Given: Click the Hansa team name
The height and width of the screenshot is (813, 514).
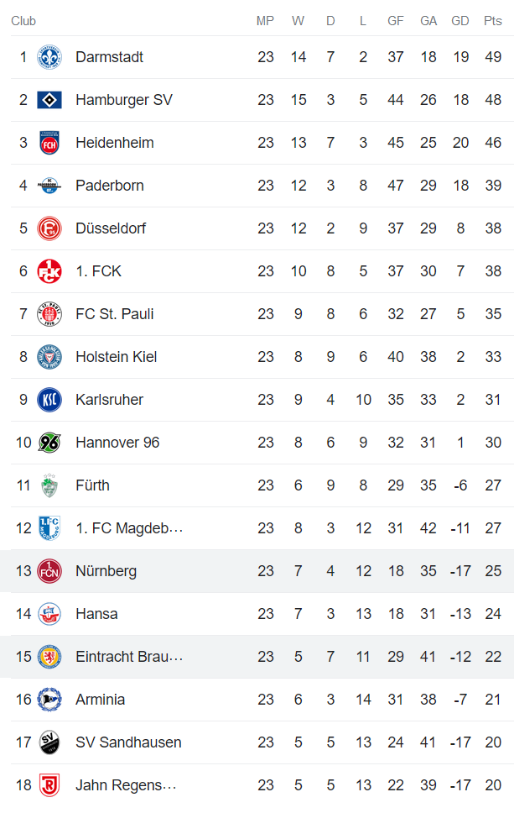Looking at the screenshot, I should point(96,614).
